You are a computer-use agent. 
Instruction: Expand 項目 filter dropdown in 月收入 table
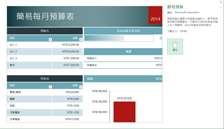tap(50, 40)
